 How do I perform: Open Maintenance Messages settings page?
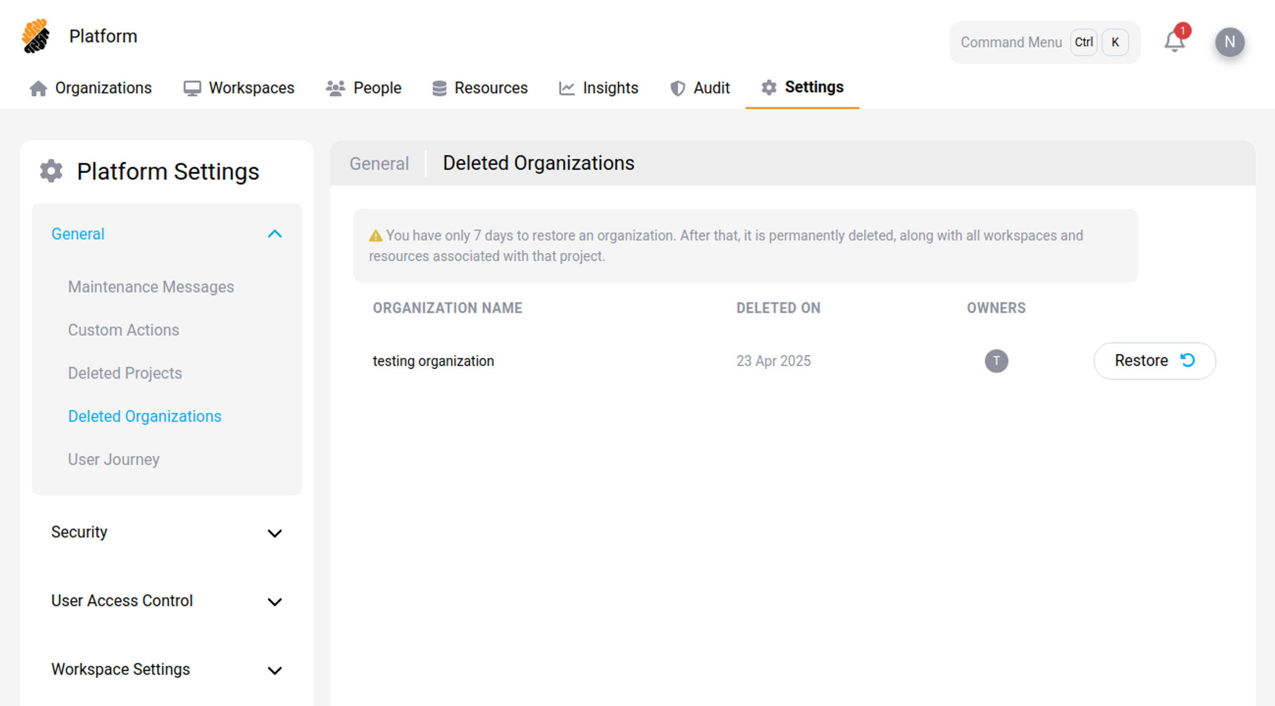[x=151, y=287]
